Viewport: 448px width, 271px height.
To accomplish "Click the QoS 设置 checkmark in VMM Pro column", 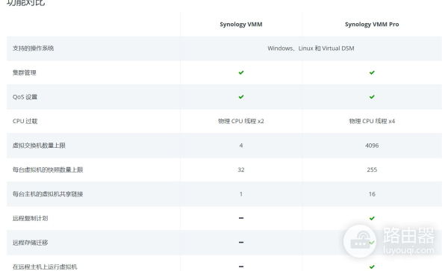I will point(372,97).
